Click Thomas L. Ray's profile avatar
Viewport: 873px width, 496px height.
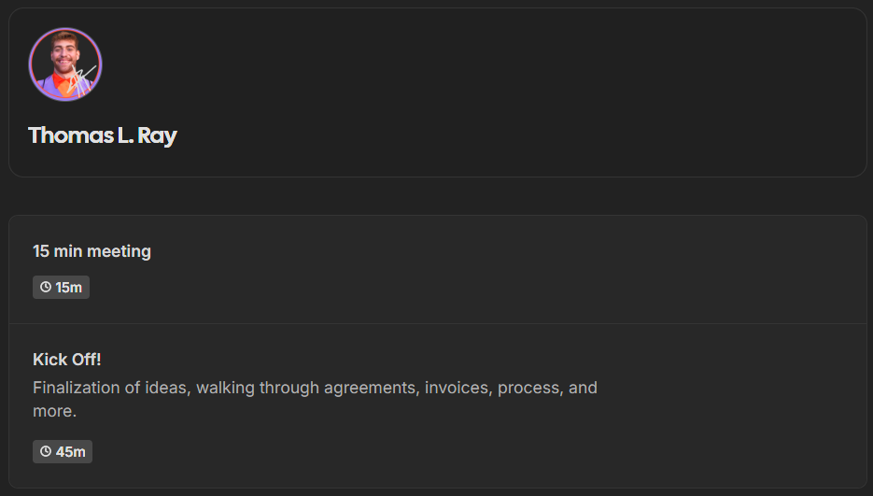(x=65, y=64)
